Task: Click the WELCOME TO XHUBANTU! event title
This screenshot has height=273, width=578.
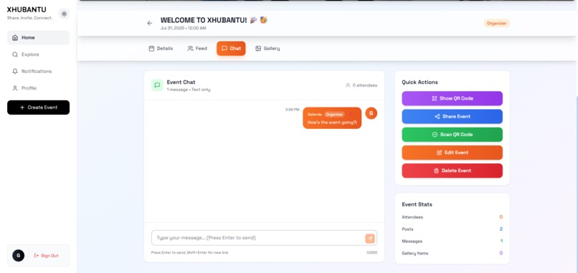Action: [214, 20]
